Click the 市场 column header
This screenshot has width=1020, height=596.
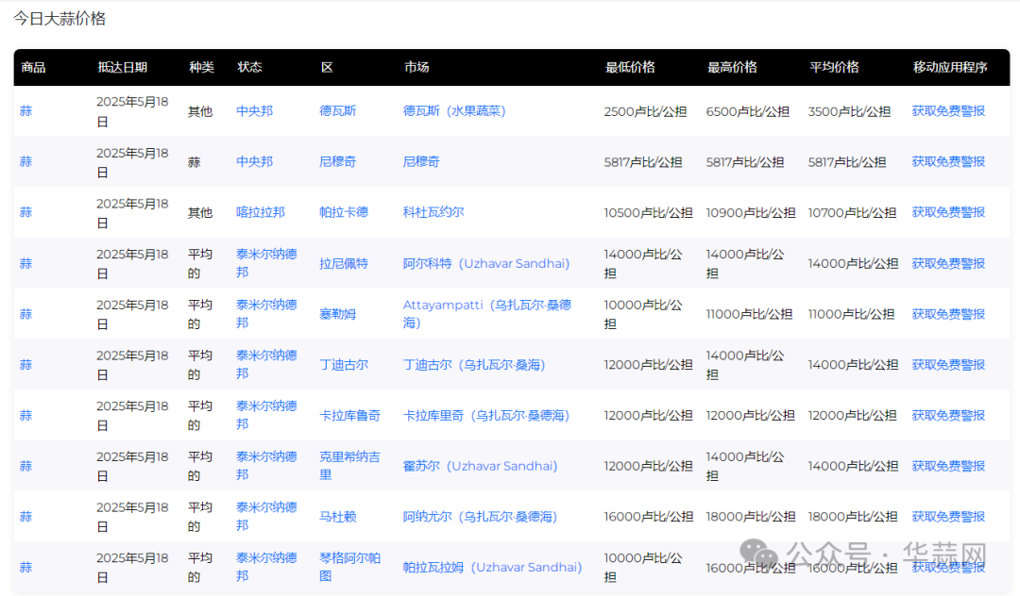coord(416,68)
